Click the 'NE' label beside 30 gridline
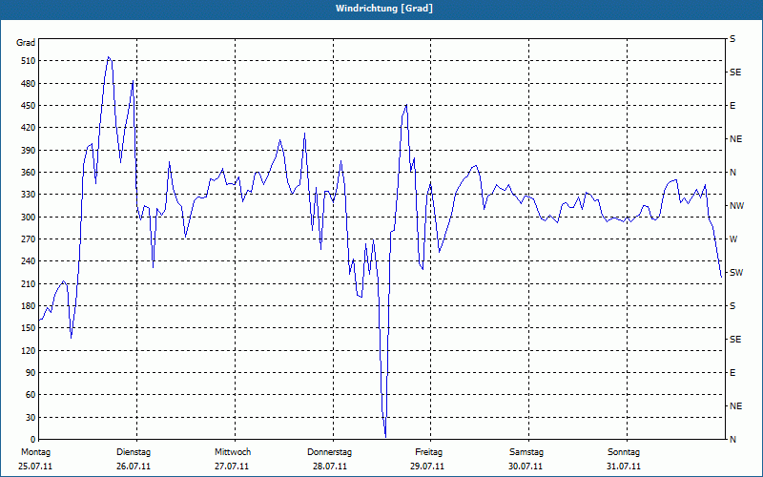Image resolution: width=763 pixels, height=477 pixels. [x=736, y=406]
